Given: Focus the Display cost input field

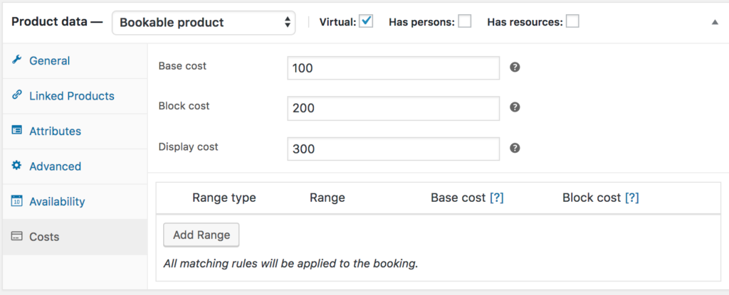Looking at the screenshot, I should tap(393, 149).
